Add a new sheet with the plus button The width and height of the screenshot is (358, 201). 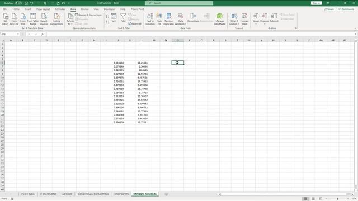[166, 194]
